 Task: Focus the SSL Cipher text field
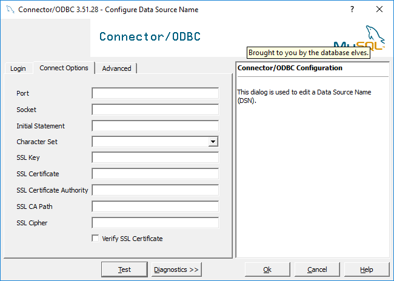click(x=155, y=223)
